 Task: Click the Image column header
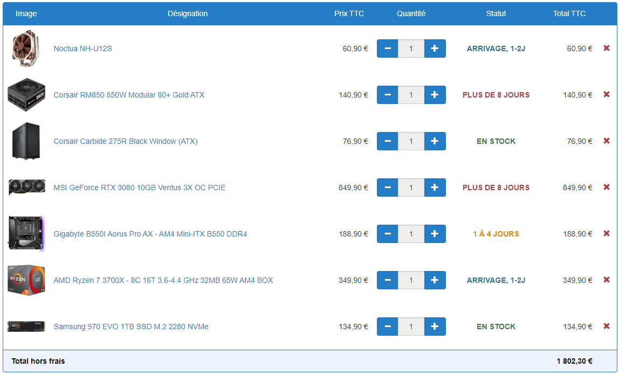(26, 13)
